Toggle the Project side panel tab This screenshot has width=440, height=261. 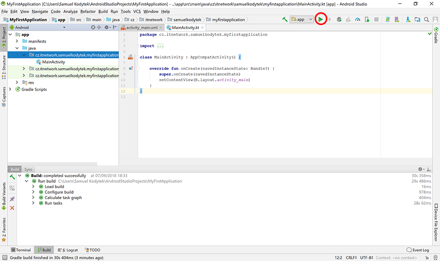coord(4,38)
